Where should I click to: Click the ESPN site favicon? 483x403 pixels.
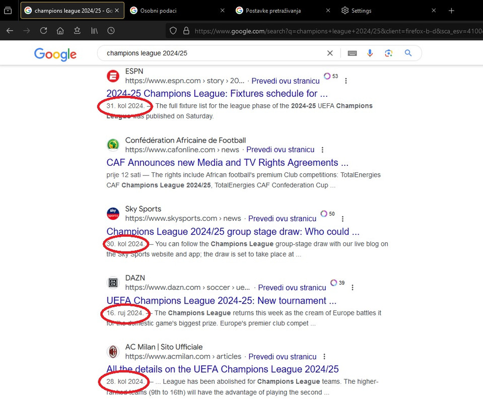coord(113,76)
